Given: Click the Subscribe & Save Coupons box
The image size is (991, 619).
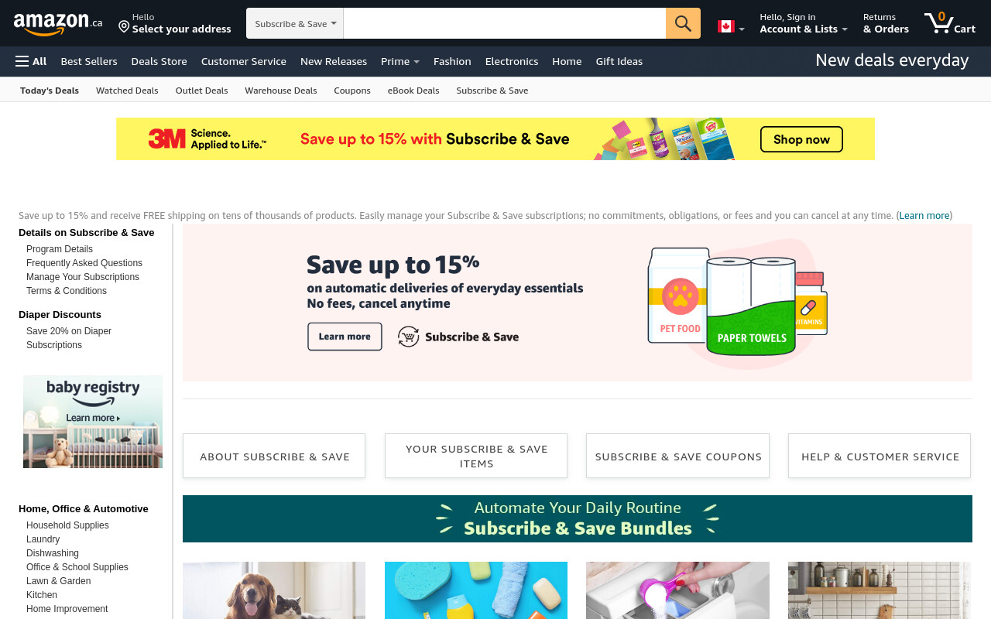Looking at the screenshot, I should tap(678, 456).
